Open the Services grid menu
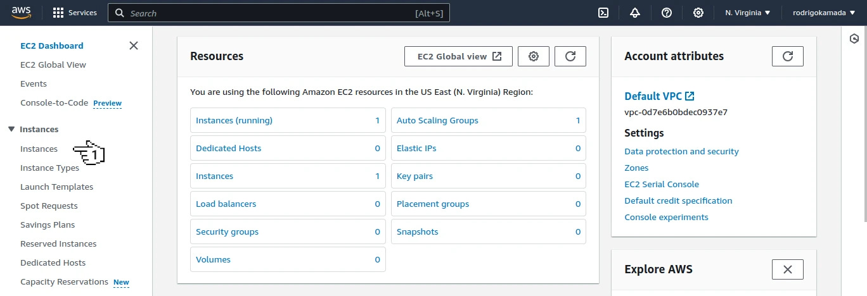This screenshot has height=296, width=867. pyautogui.click(x=75, y=13)
